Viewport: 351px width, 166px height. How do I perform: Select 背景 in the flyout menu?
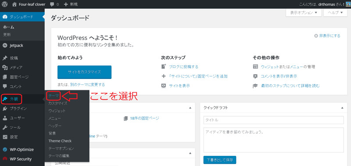(x=52, y=134)
